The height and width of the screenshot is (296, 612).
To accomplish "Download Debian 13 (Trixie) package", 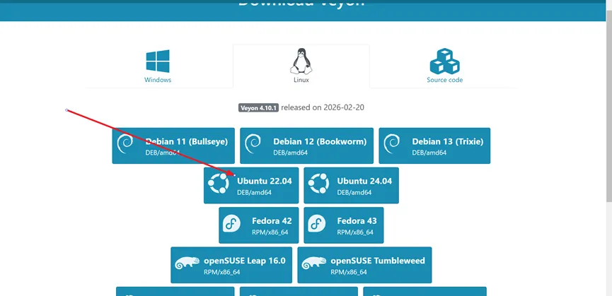I will click(434, 146).
